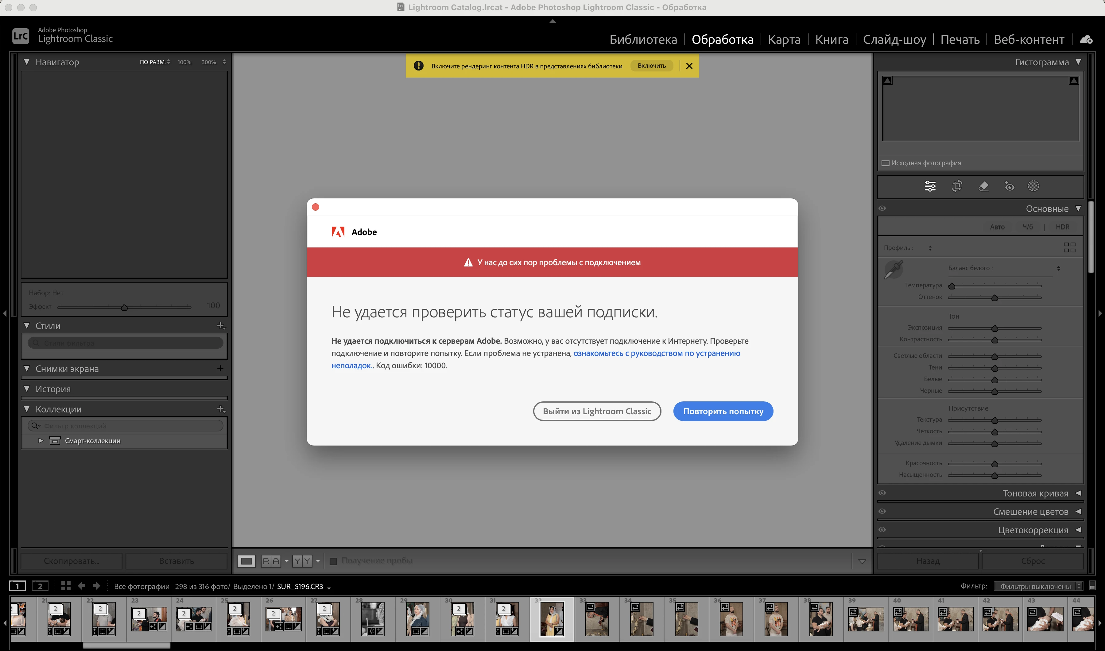The height and width of the screenshot is (651, 1105).
Task: Select the Edit sliders tool icon
Action: pyautogui.click(x=930, y=186)
